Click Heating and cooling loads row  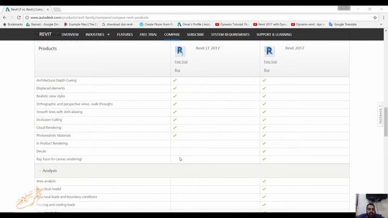[56, 205]
